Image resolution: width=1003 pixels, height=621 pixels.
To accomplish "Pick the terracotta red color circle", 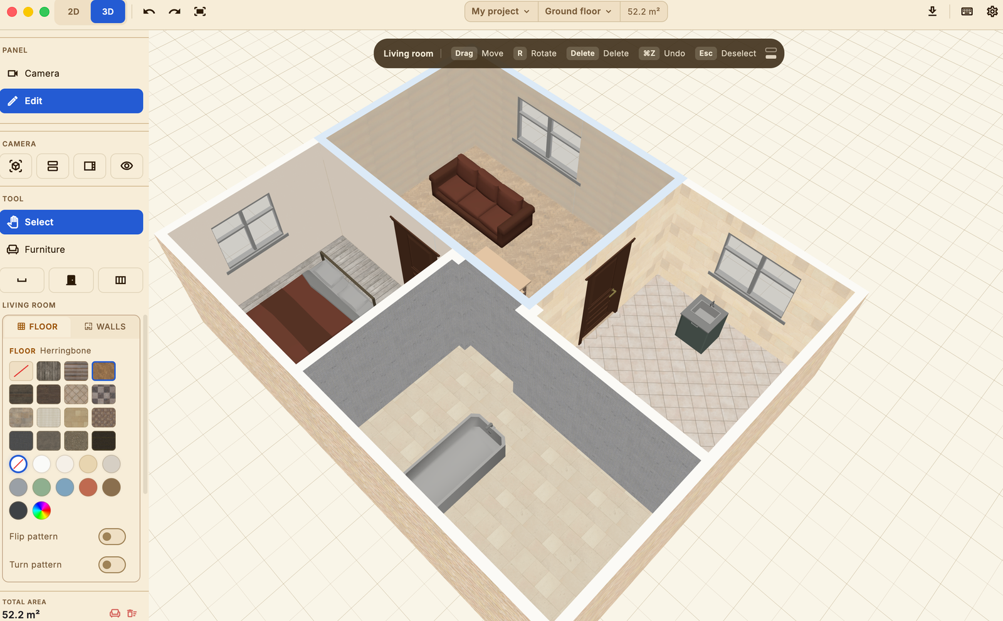I will pyautogui.click(x=88, y=487).
